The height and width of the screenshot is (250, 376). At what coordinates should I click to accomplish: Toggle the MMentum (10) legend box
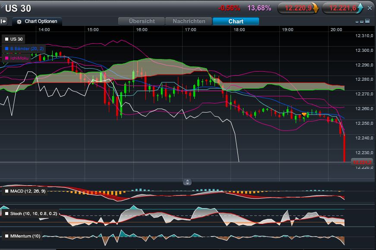[6, 236]
